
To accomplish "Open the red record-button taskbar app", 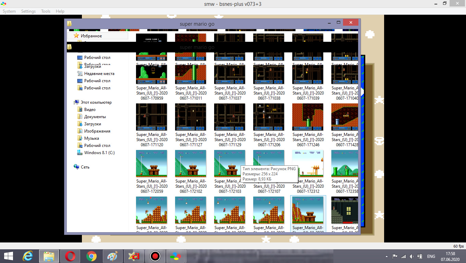I will 155,256.
